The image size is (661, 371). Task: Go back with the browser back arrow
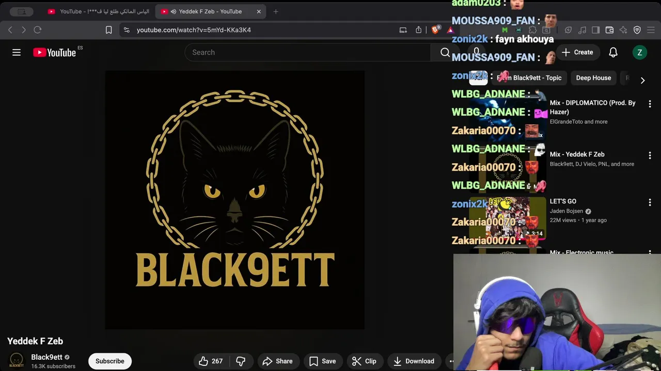[10, 30]
